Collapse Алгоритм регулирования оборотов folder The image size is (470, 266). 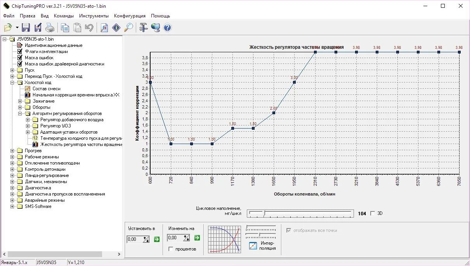coord(20,113)
